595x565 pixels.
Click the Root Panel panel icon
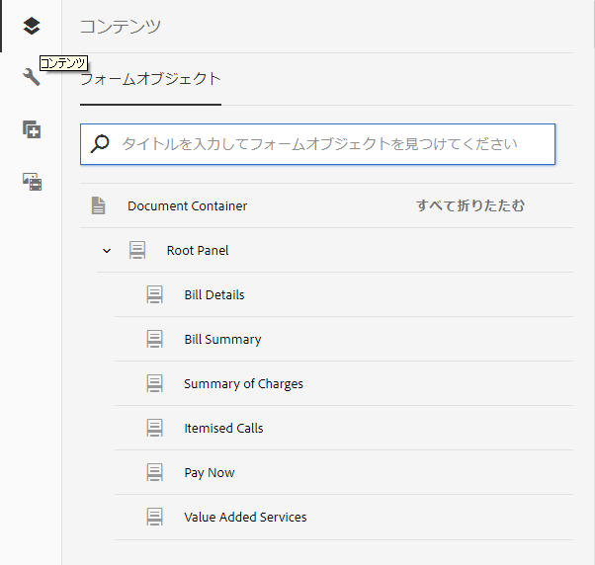tap(137, 250)
